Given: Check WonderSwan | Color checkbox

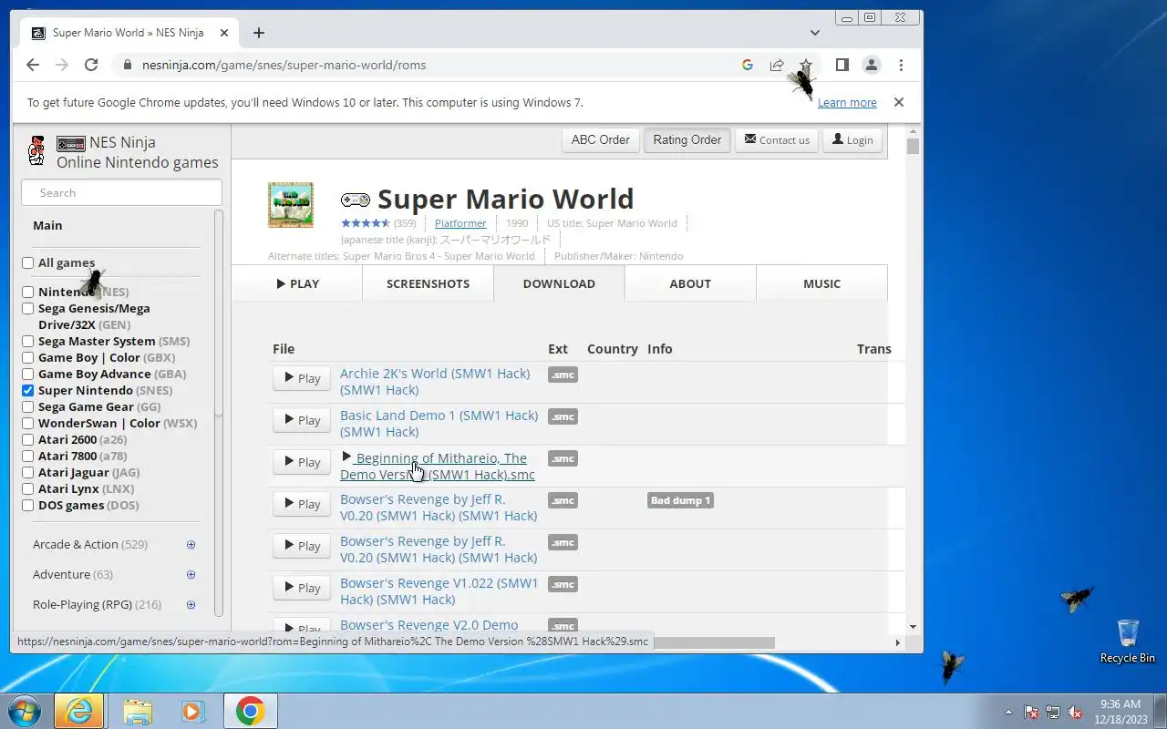Looking at the screenshot, I should click(x=28, y=424).
